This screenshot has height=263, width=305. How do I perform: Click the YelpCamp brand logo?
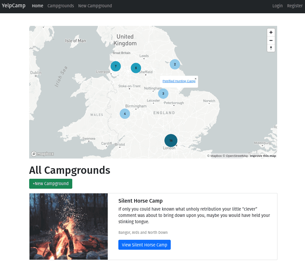pos(14,6)
